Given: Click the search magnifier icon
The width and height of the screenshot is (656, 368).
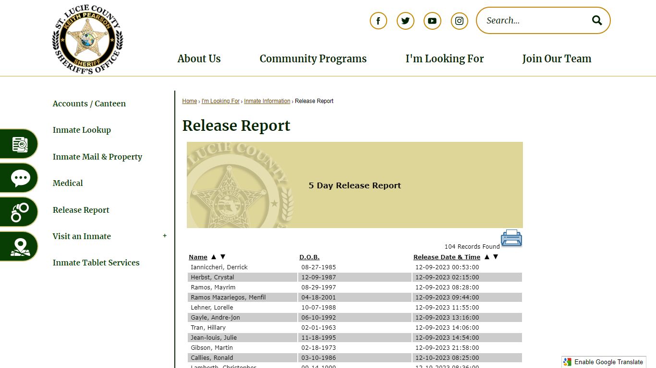Looking at the screenshot, I should pyautogui.click(x=597, y=20).
